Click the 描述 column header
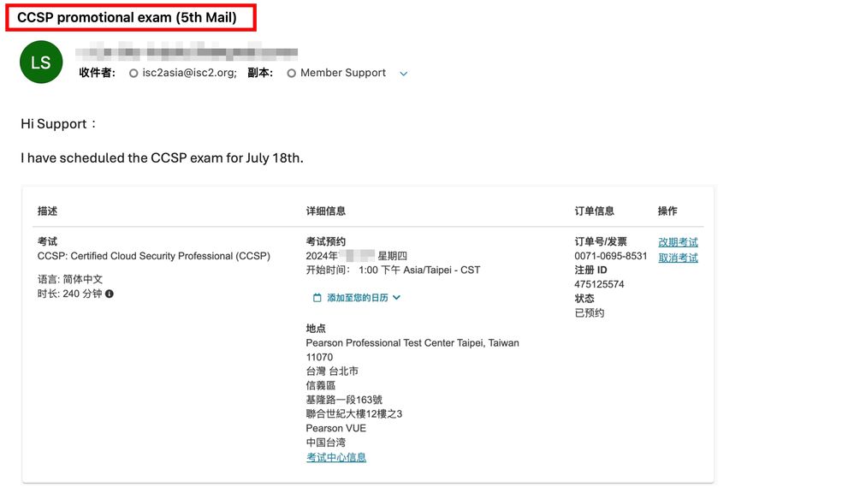The image size is (854, 499). [x=48, y=211]
